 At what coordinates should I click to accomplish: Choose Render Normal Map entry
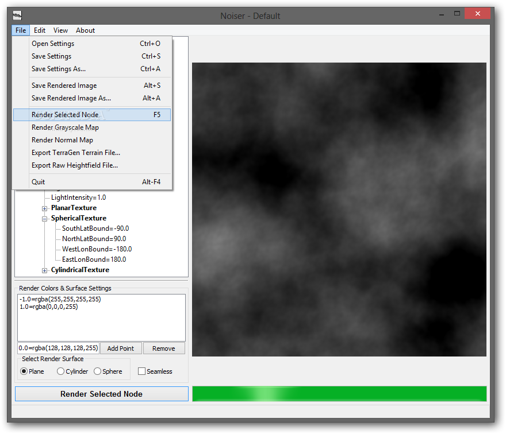(x=92, y=140)
